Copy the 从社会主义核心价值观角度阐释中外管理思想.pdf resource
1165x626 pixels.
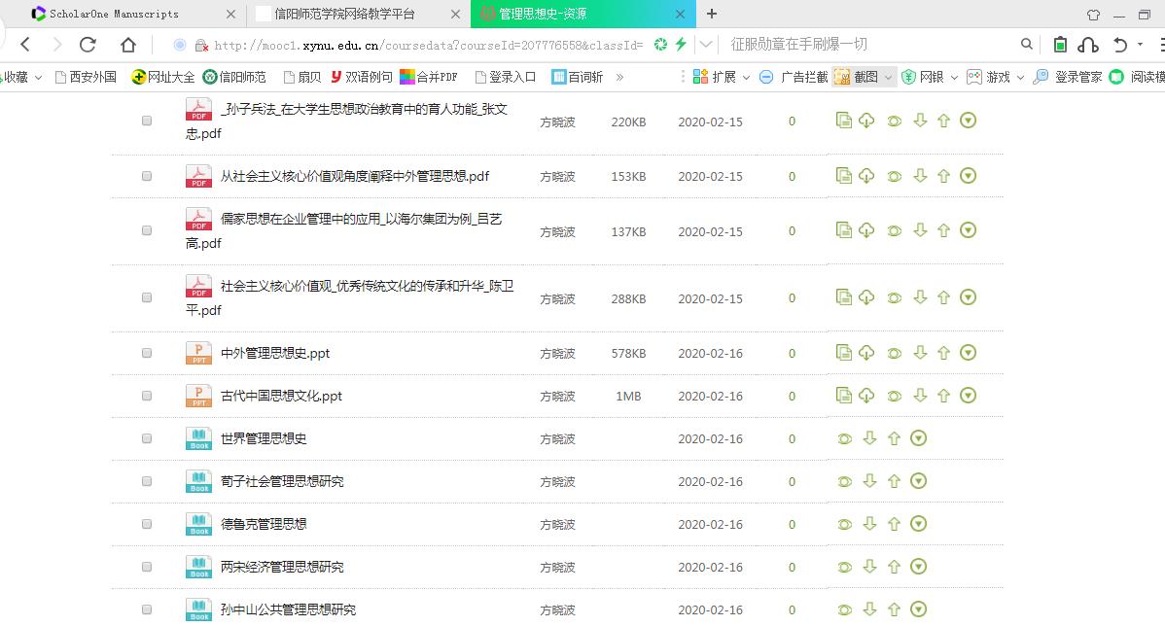point(843,175)
